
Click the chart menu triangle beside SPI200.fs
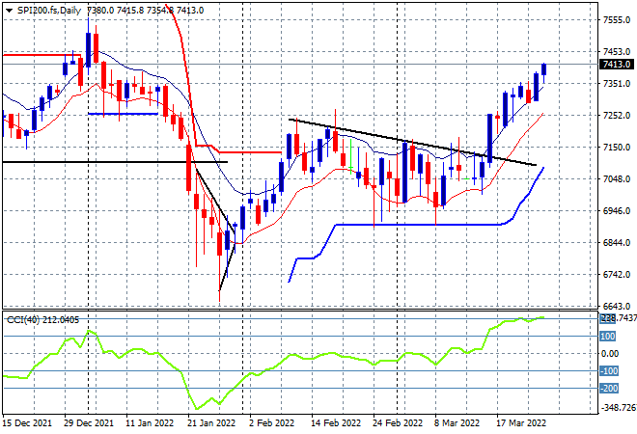pos(9,11)
